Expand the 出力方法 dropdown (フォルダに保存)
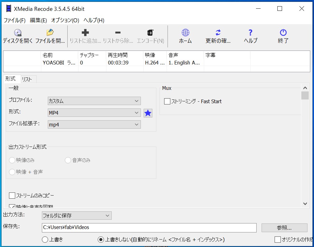 pos(77,215)
